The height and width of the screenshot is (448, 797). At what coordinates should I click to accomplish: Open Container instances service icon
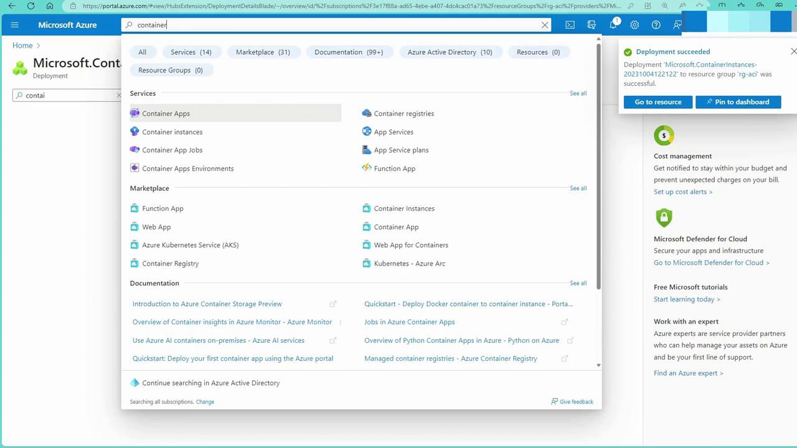pos(134,131)
